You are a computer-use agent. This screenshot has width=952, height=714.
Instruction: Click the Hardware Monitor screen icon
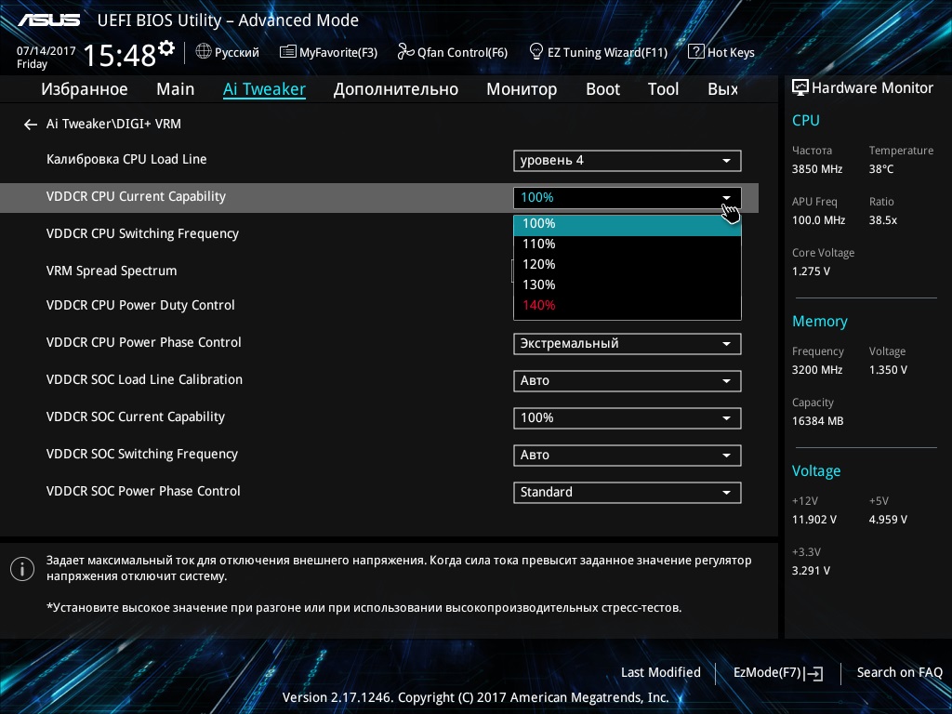(800, 88)
